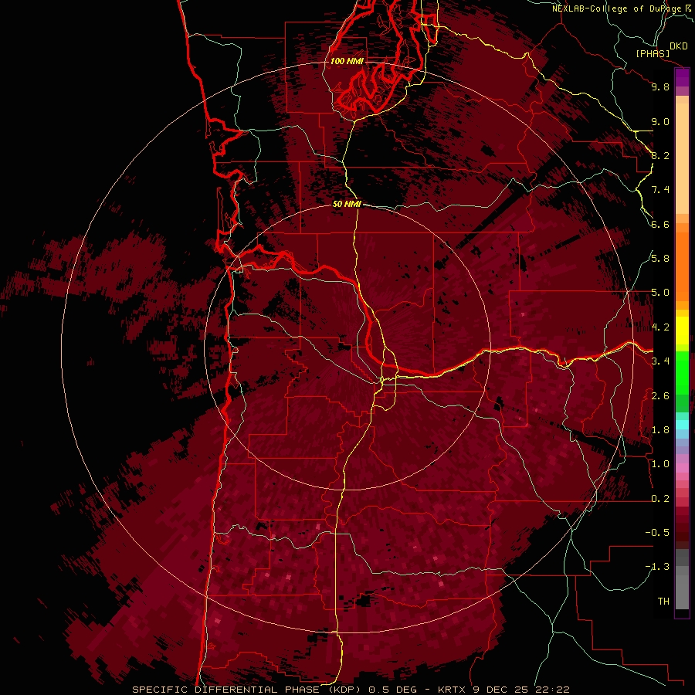Image resolution: width=695 pixels, height=695 pixels.
Task: Click the purple top band of color scale
Action: pyautogui.click(x=682, y=77)
